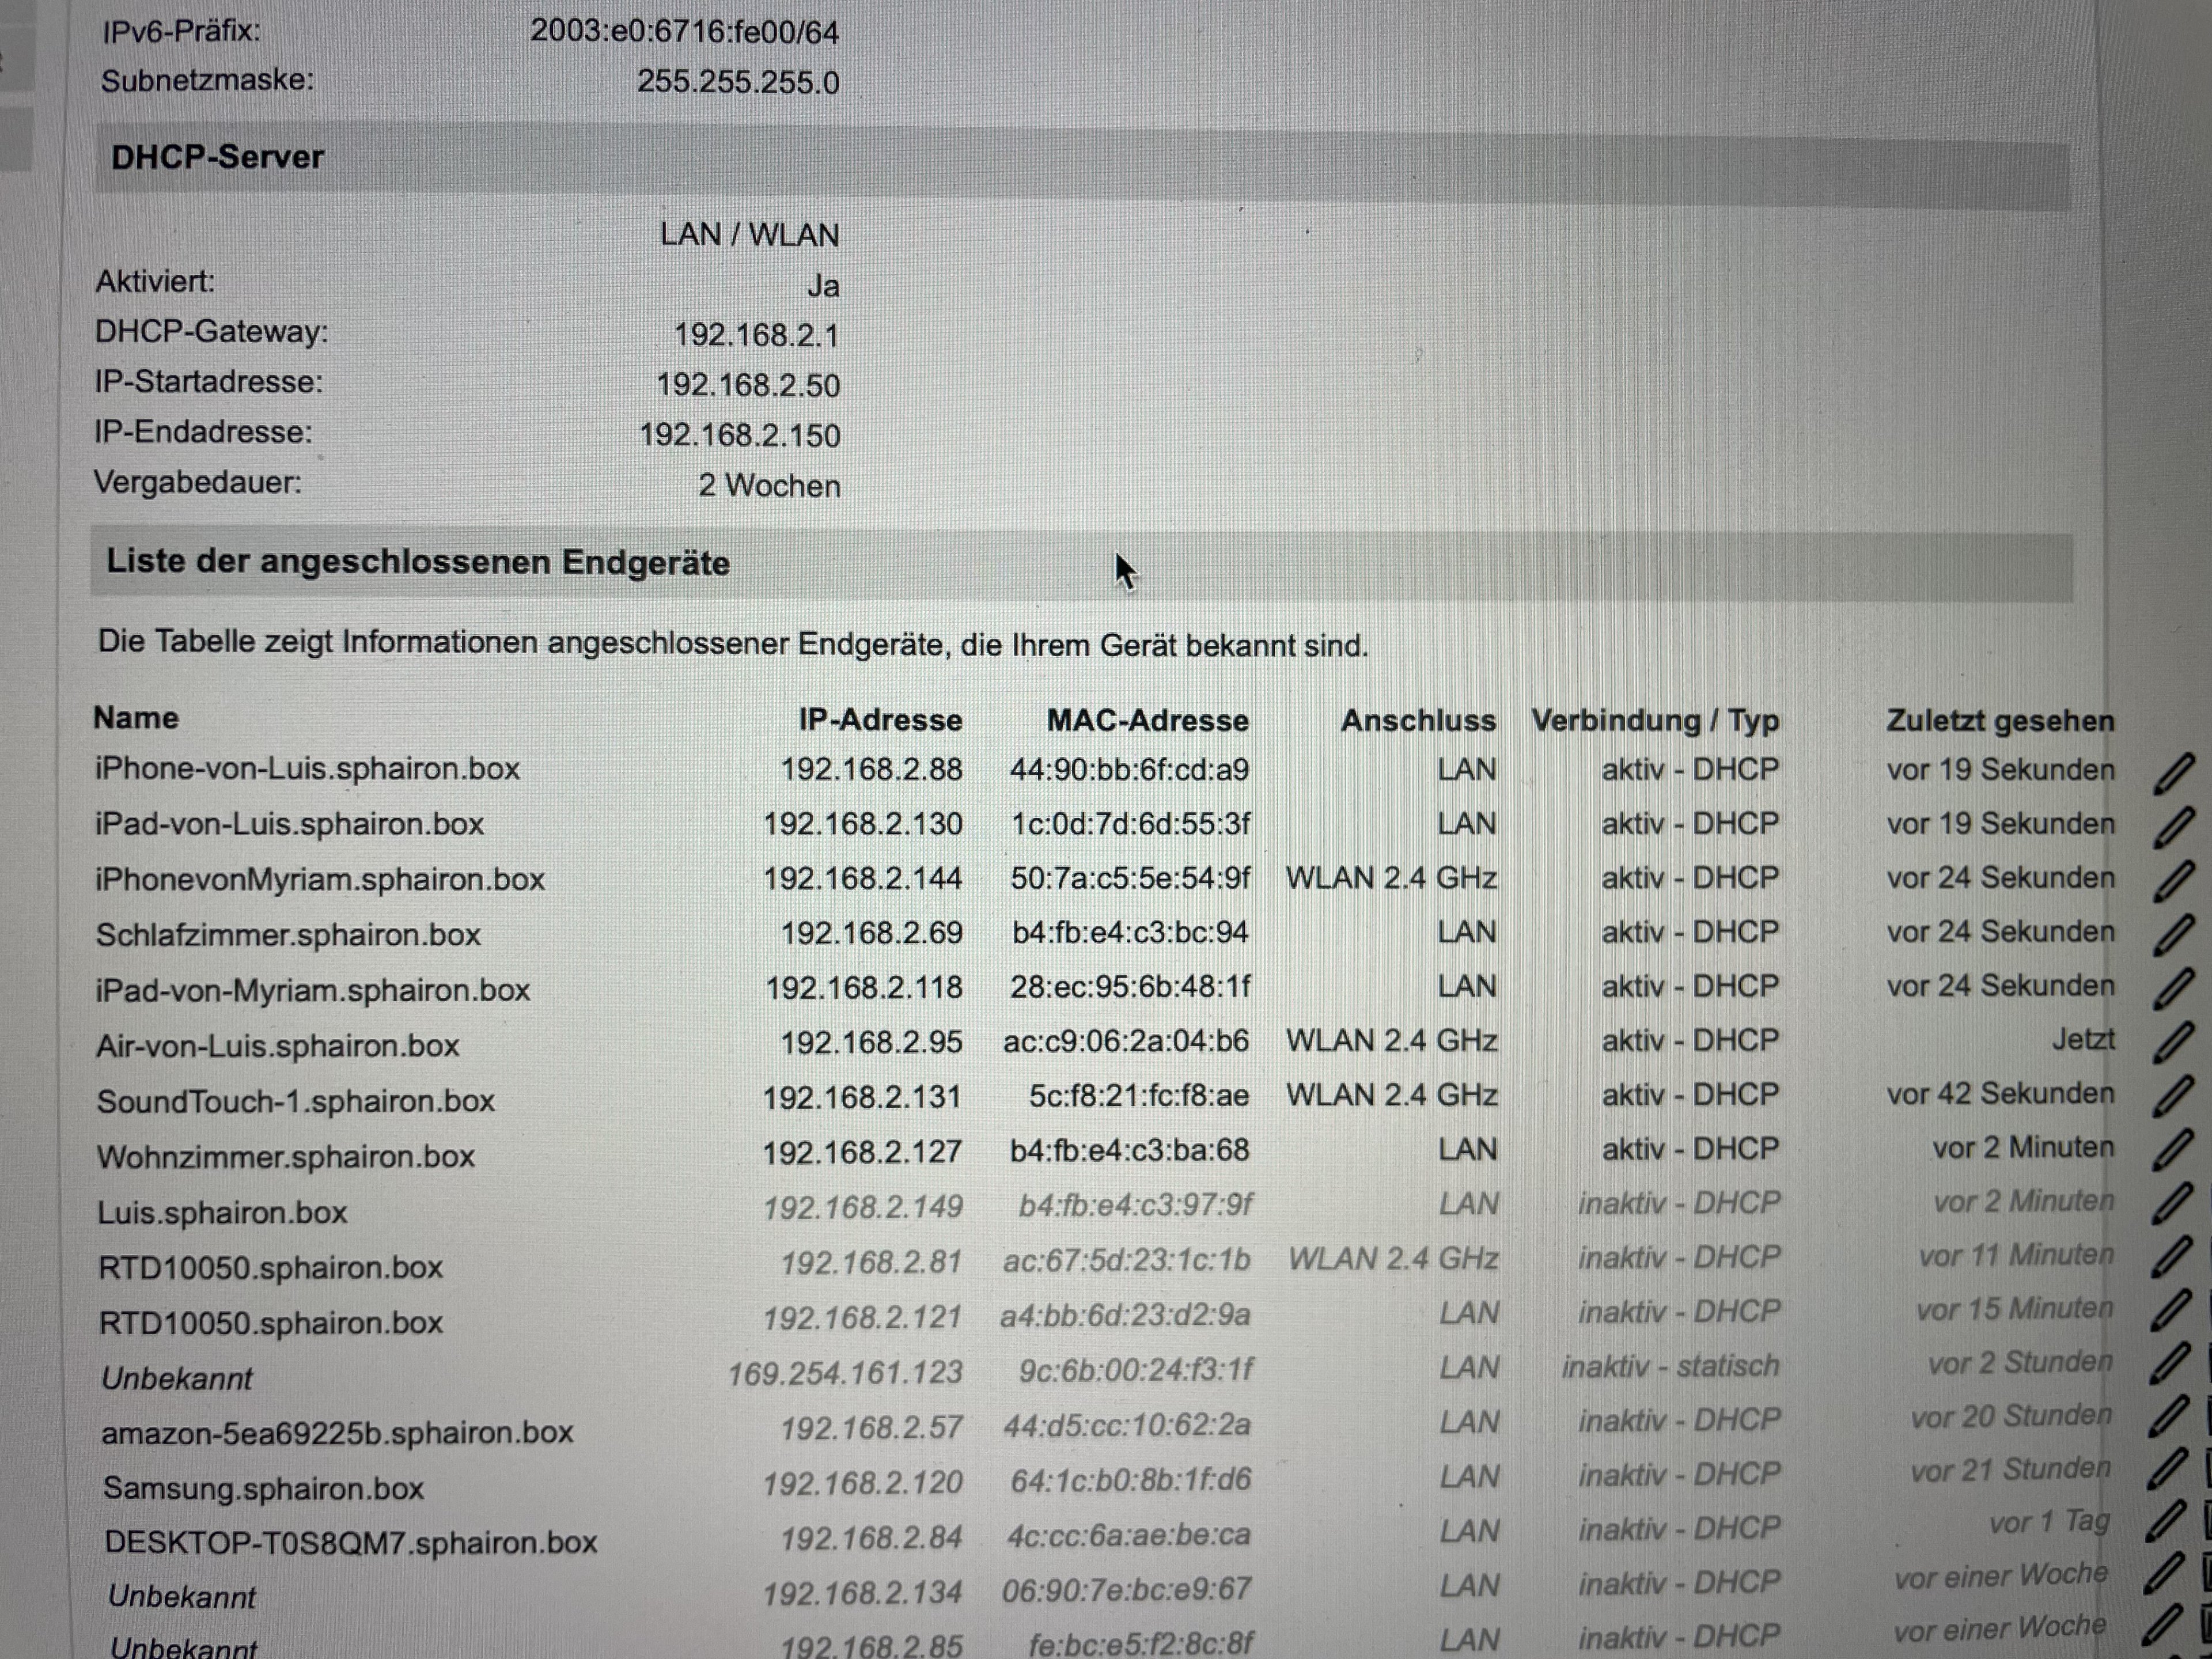Image resolution: width=2212 pixels, height=1659 pixels.
Task: Click pencil icon for Luis.sphairon.box
Action: click(2171, 1204)
